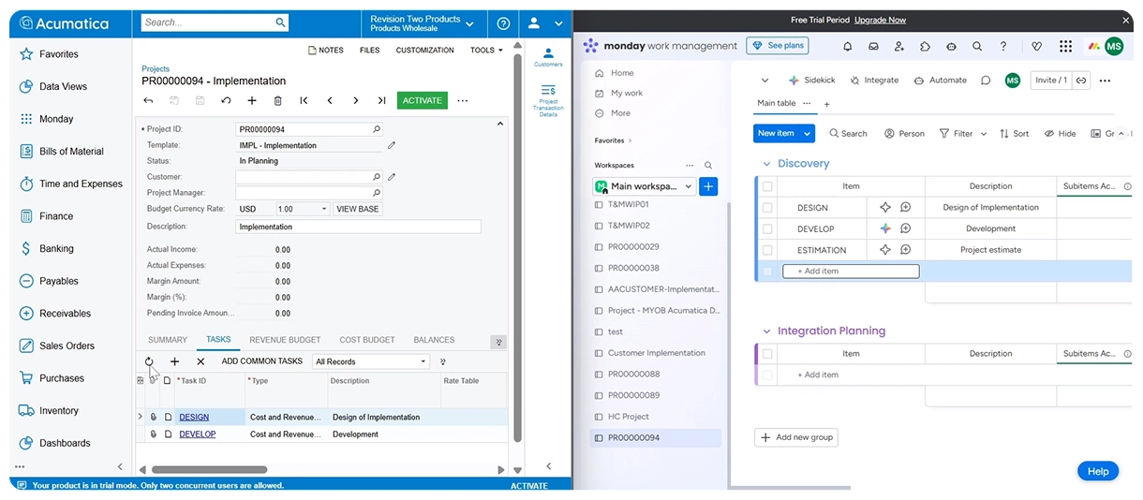Open the DEVELOP task link
This screenshot has width=1143, height=500.
pyautogui.click(x=198, y=434)
